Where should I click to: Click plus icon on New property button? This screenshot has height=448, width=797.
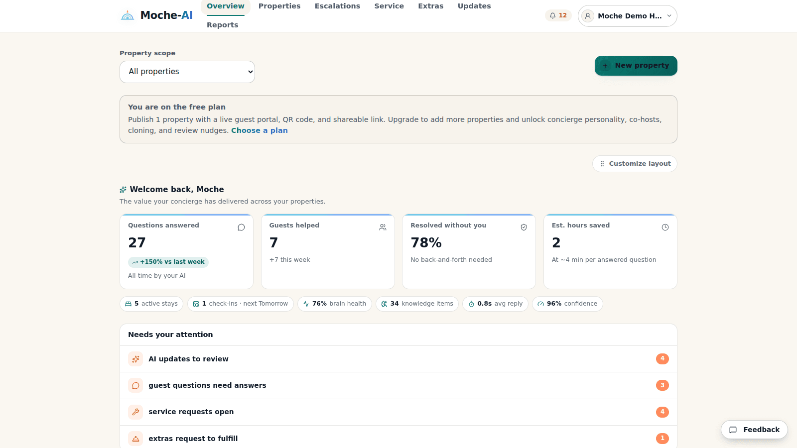(605, 66)
